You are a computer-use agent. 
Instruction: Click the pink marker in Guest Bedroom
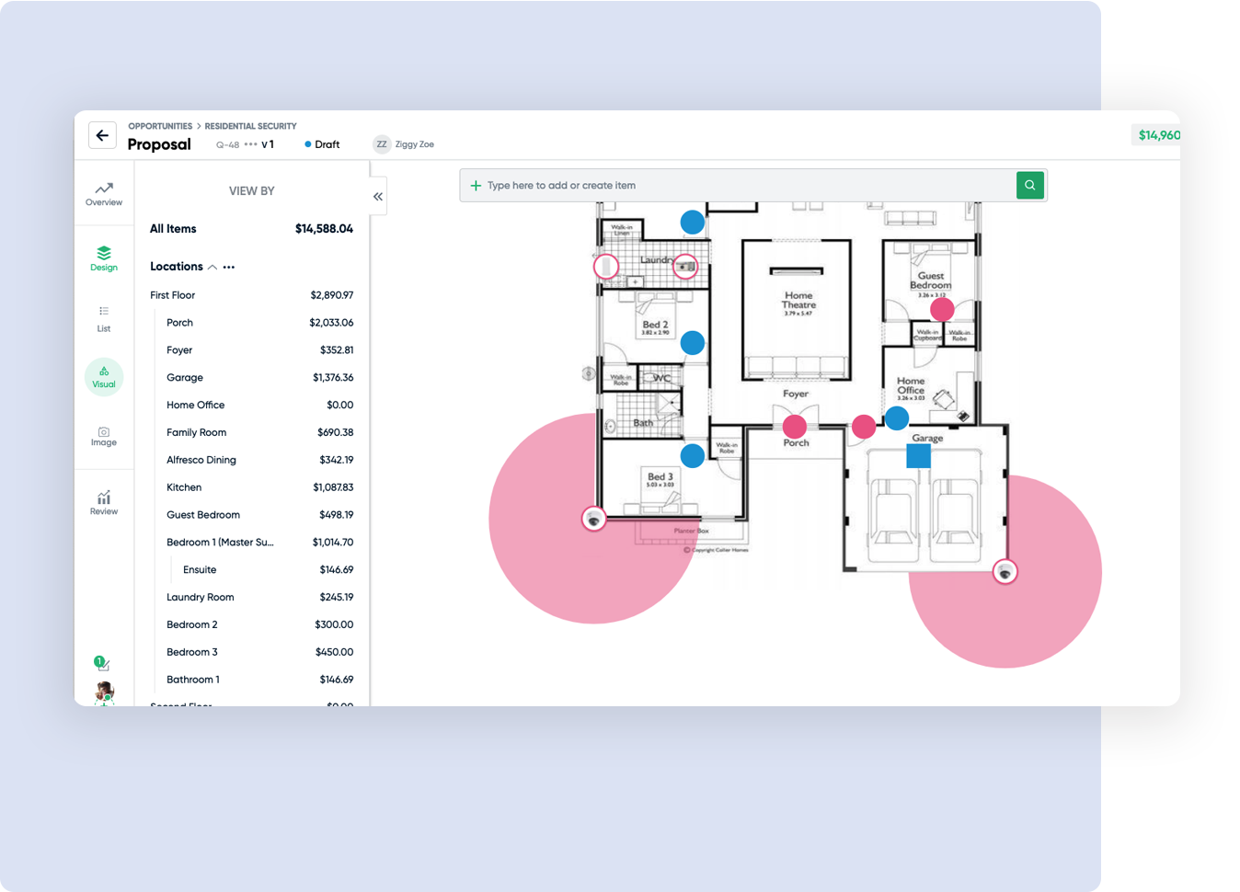pyautogui.click(x=942, y=309)
